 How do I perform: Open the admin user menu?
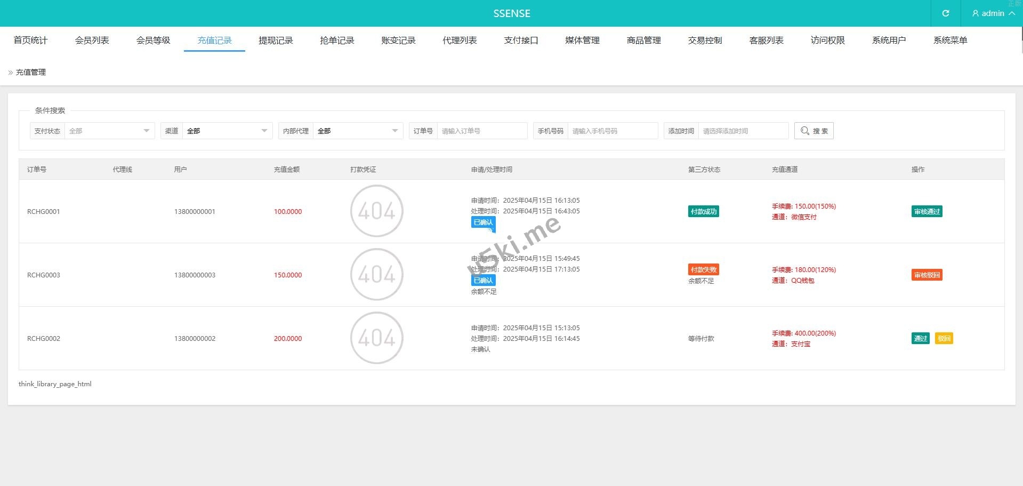pyautogui.click(x=993, y=13)
